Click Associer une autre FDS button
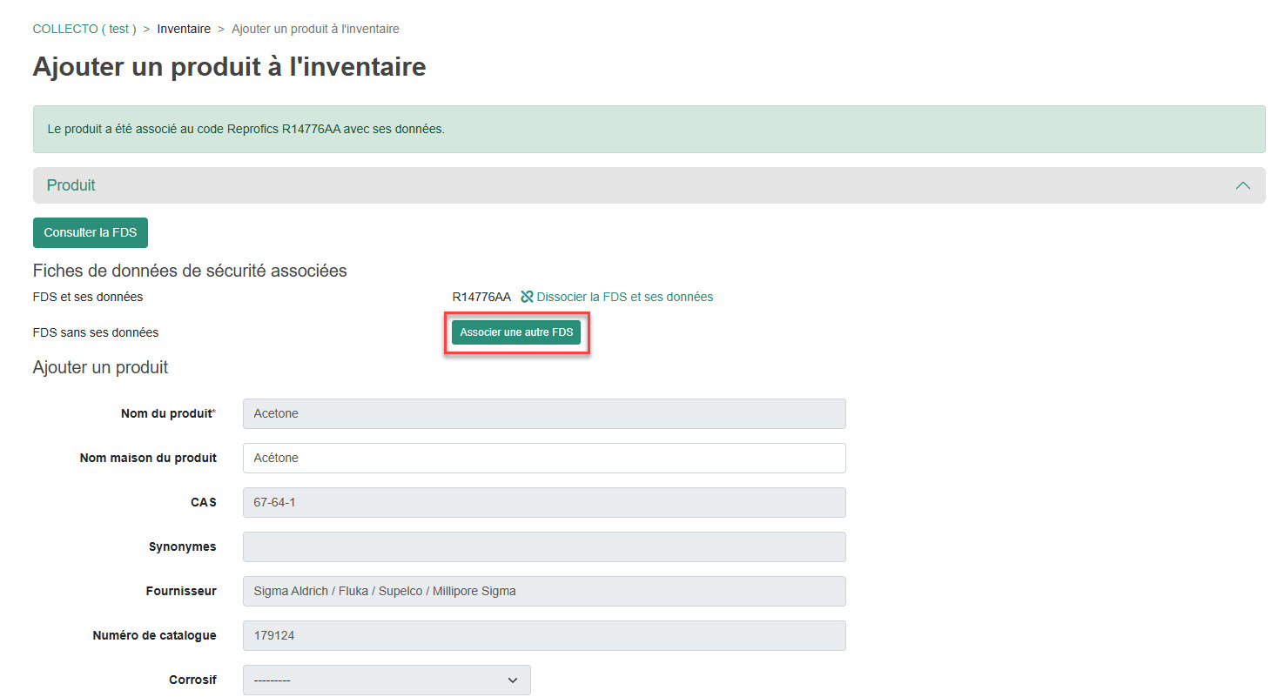The height and width of the screenshot is (697, 1285). point(516,332)
